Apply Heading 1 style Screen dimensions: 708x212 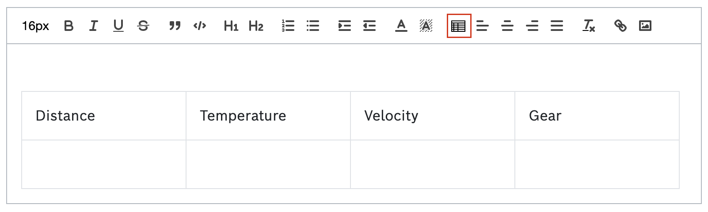231,26
